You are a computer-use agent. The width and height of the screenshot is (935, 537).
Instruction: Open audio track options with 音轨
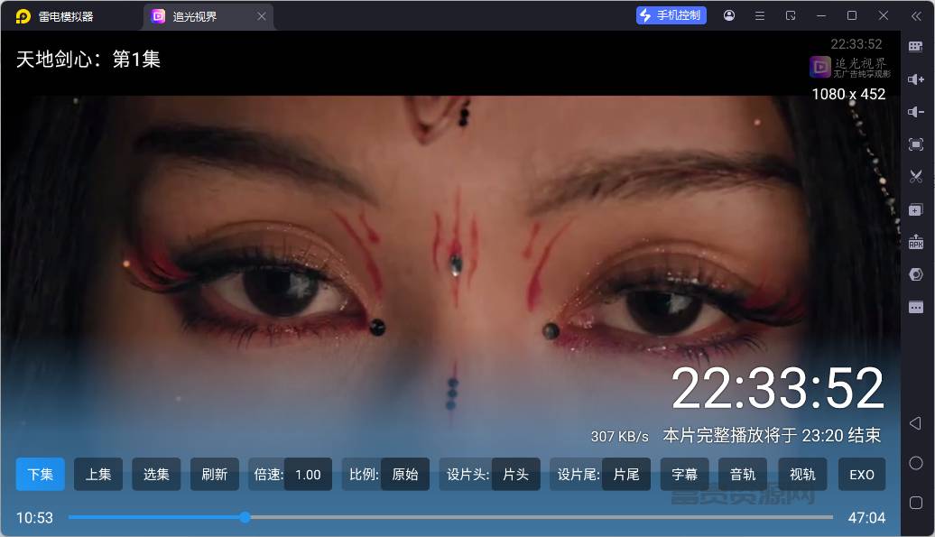[x=743, y=475]
